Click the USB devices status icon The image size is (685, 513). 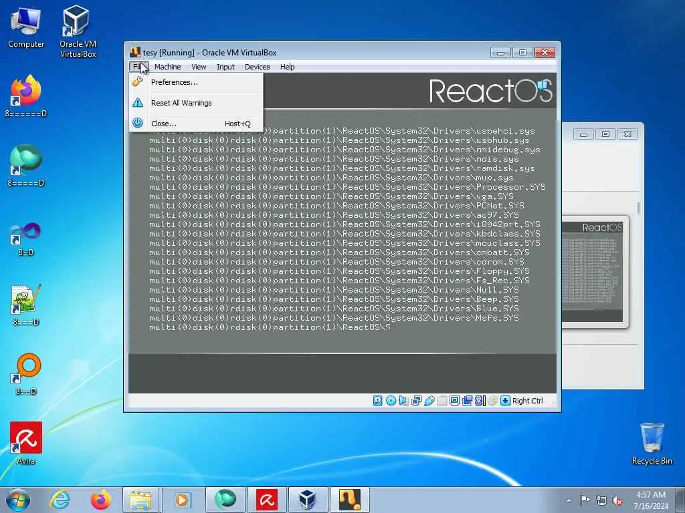click(429, 401)
